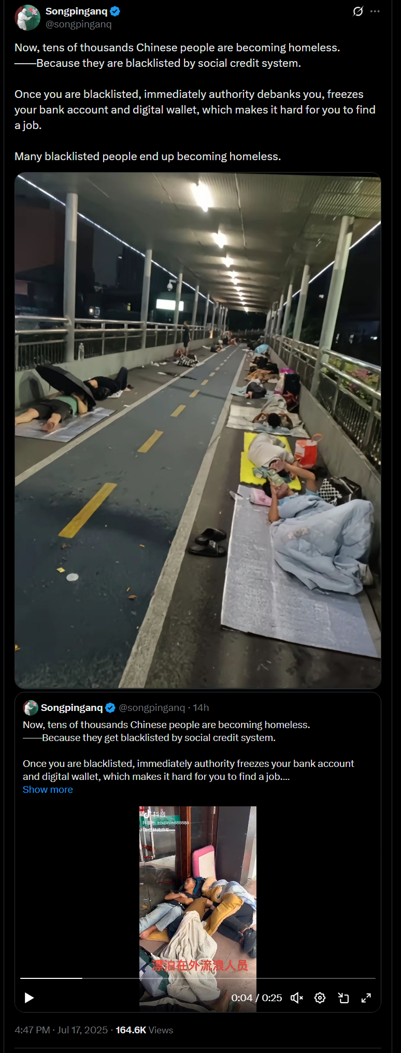Play the quoted video

tap(29, 998)
